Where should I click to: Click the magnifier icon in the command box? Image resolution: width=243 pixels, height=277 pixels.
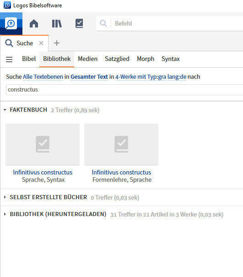(x=103, y=23)
